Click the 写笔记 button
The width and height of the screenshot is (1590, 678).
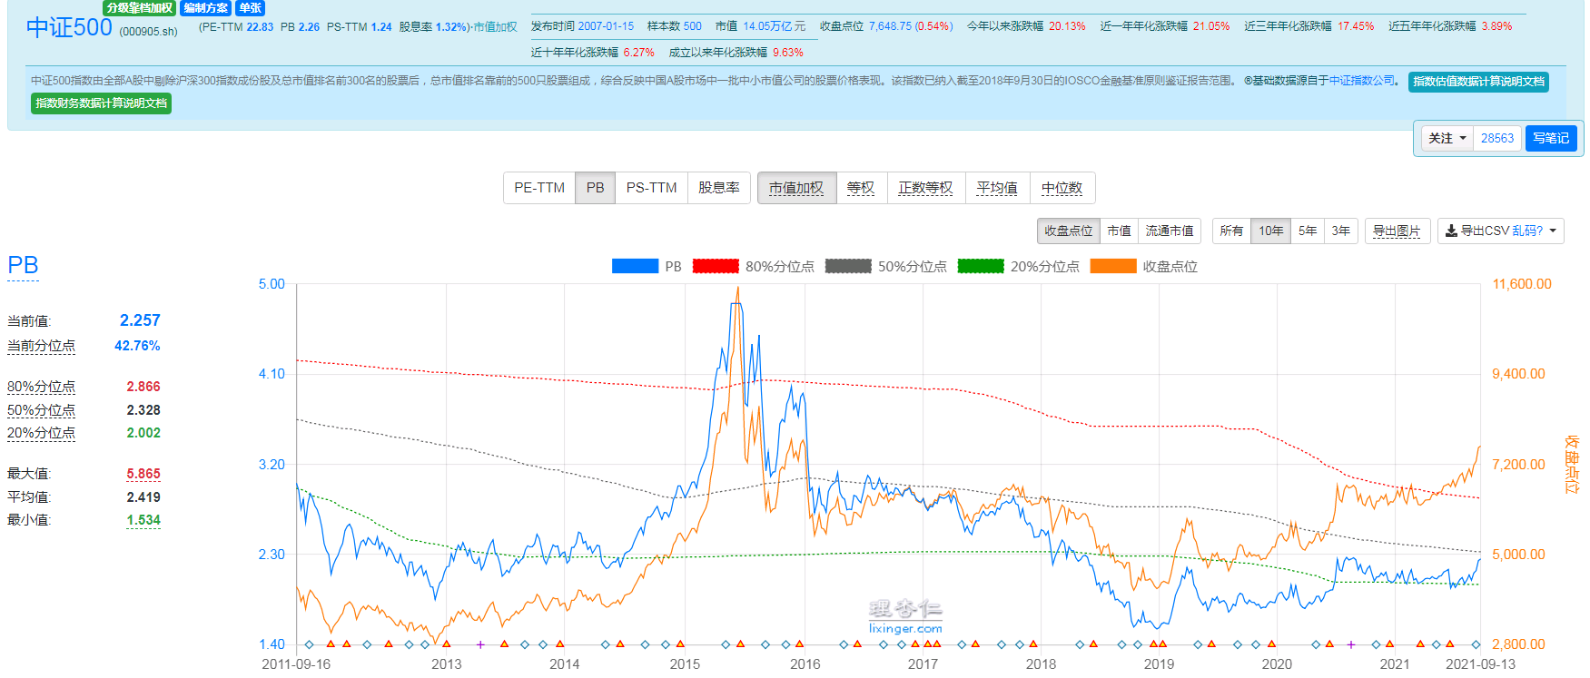pos(1551,139)
